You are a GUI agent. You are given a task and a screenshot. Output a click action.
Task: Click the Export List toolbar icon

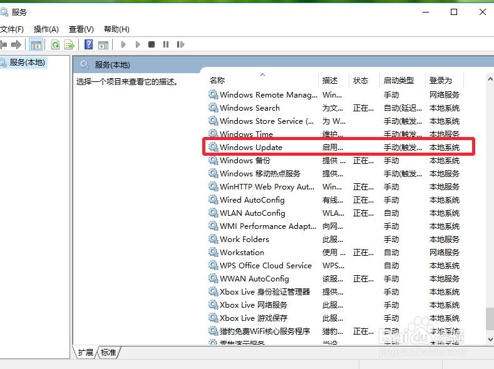click(x=69, y=44)
